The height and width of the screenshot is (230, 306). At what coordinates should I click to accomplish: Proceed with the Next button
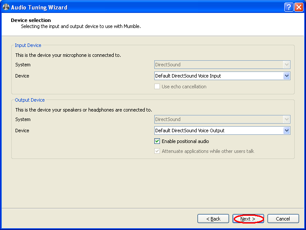tap(248, 219)
